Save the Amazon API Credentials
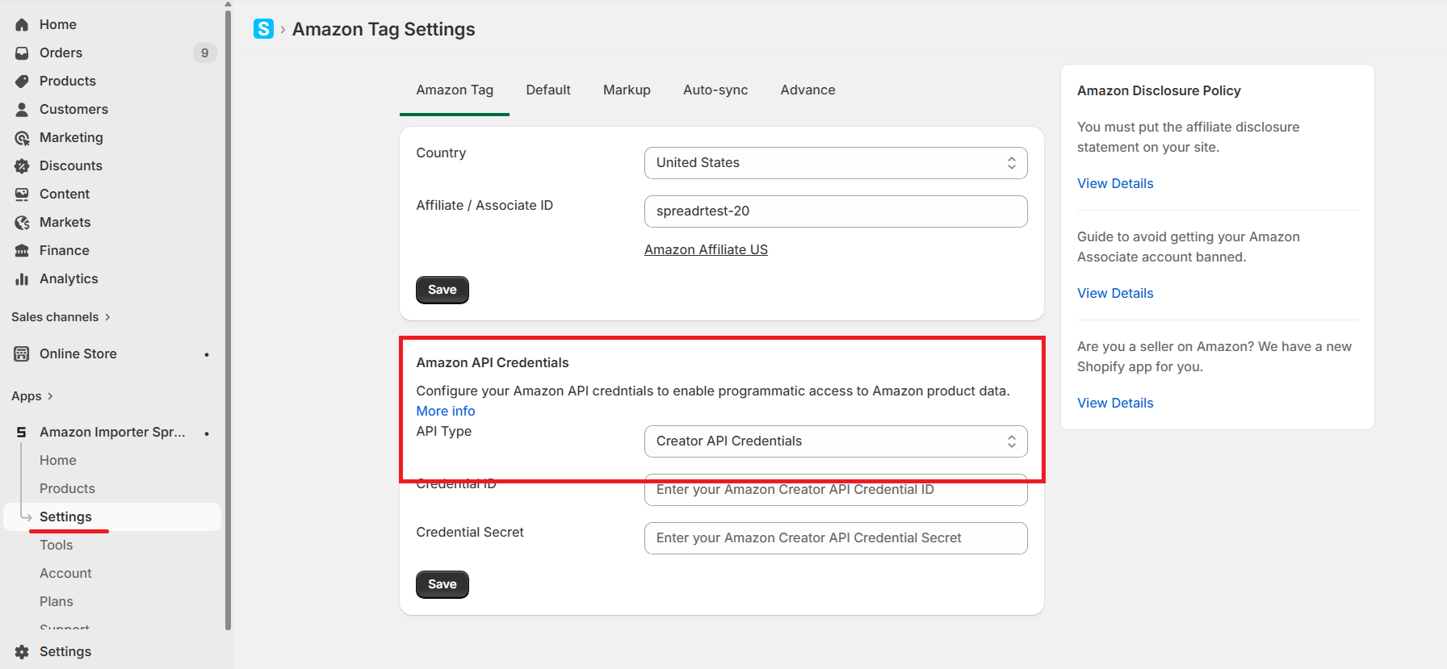 (x=442, y=584)
